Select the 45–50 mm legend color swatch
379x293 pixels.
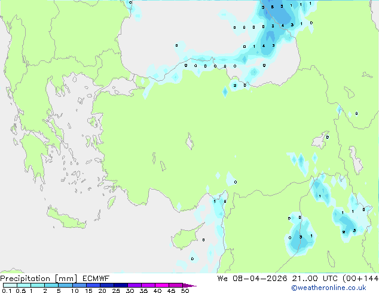pyautogui.click(x=176, y=285)
